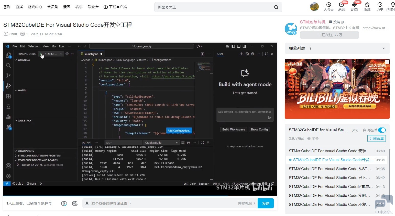
Task: Open the Manage gear in activity bar
Action: point(8,176)
